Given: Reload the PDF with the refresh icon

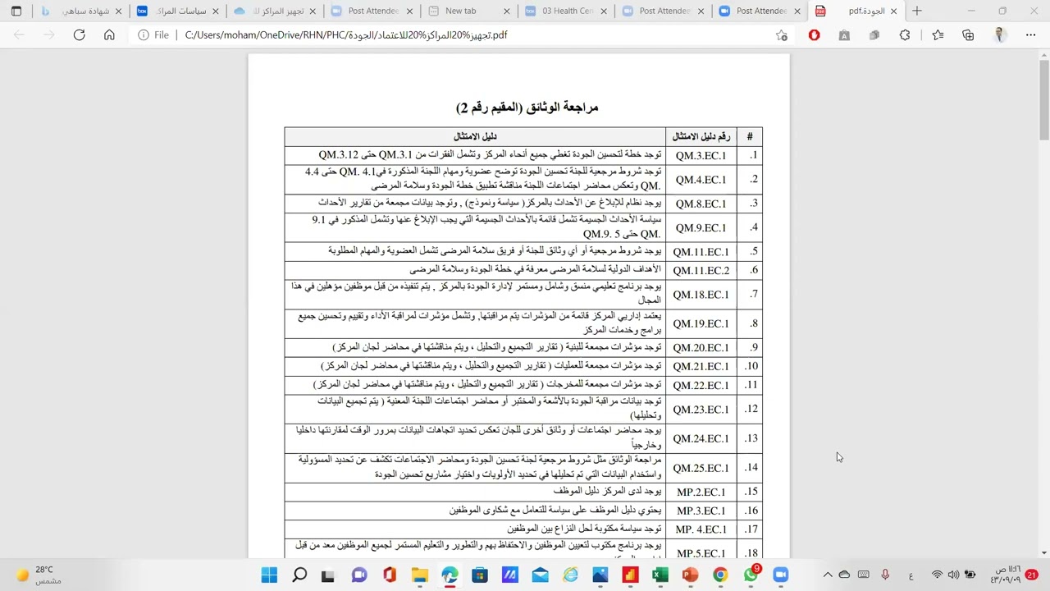Looking at the screenshot, I should pyautogui.click(x=79, y=35).
